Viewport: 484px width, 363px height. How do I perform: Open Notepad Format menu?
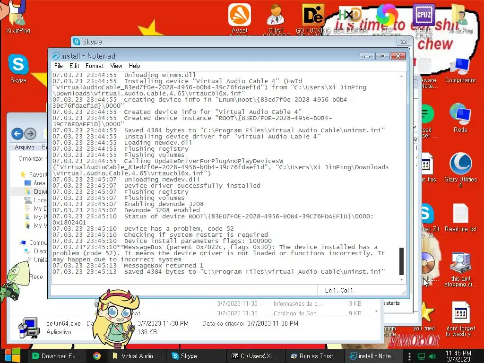pyautogui.click(x=95, y=66)
